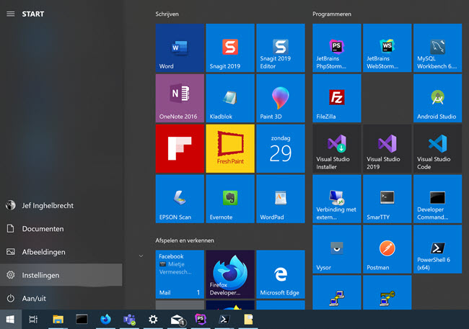Open the Word tile
This screenshot has height=329, width=469.
tap(180, 48)
